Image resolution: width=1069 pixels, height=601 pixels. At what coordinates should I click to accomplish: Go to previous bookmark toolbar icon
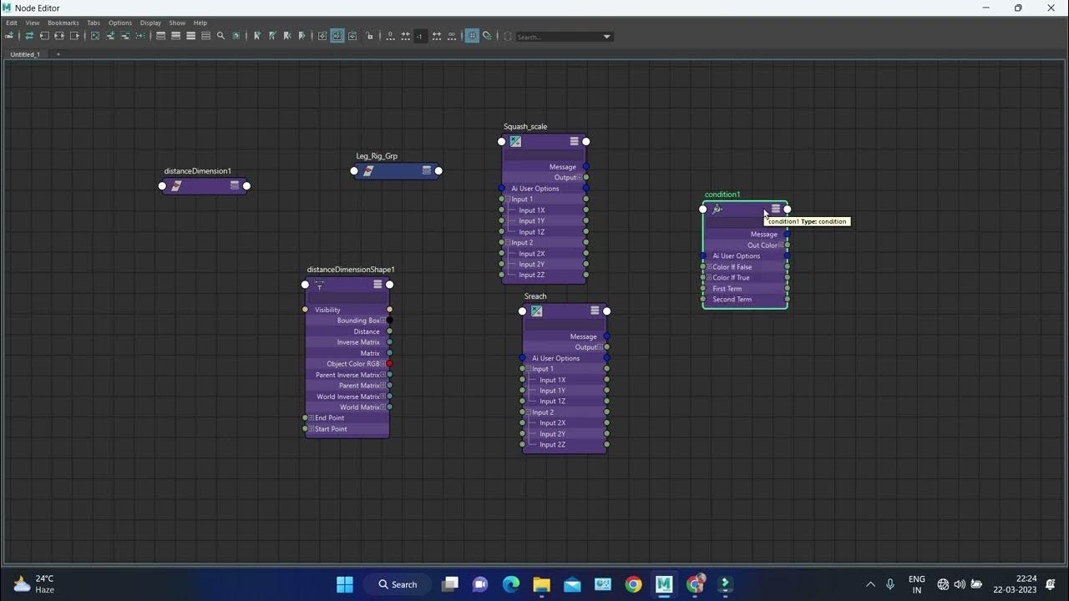pyautogui.click(x=287, y=36)
